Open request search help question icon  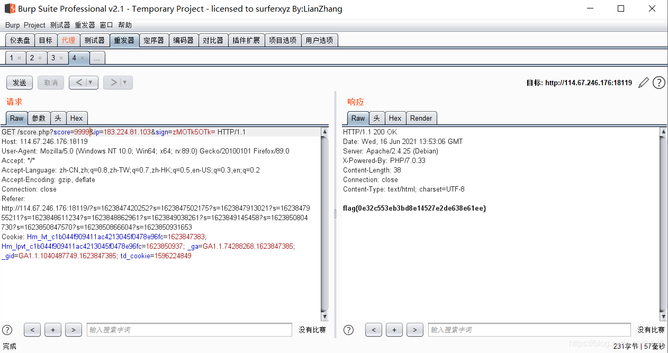pyautogui.click(x=7, y=330)
